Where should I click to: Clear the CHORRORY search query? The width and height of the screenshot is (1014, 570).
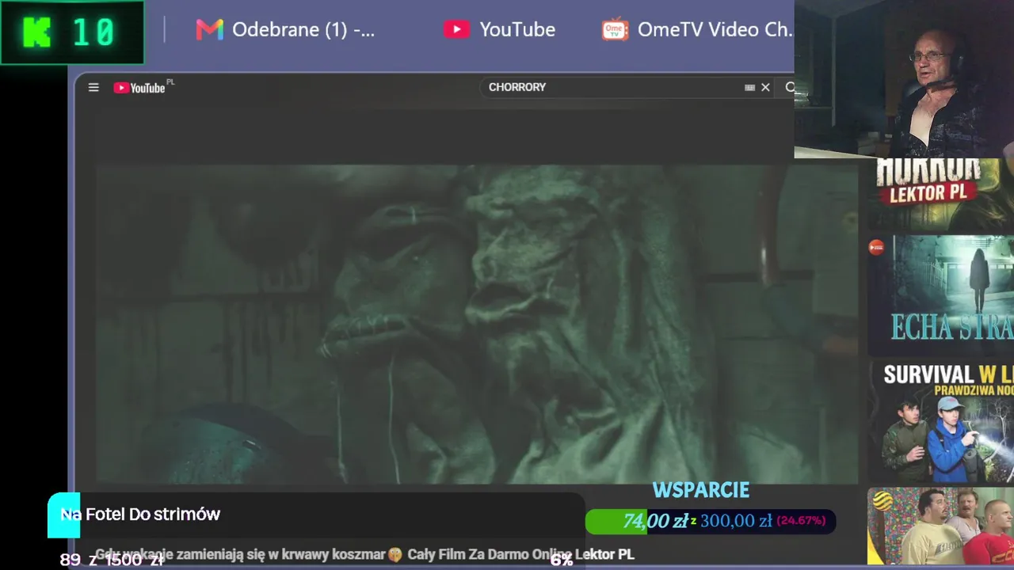(765, 88)
